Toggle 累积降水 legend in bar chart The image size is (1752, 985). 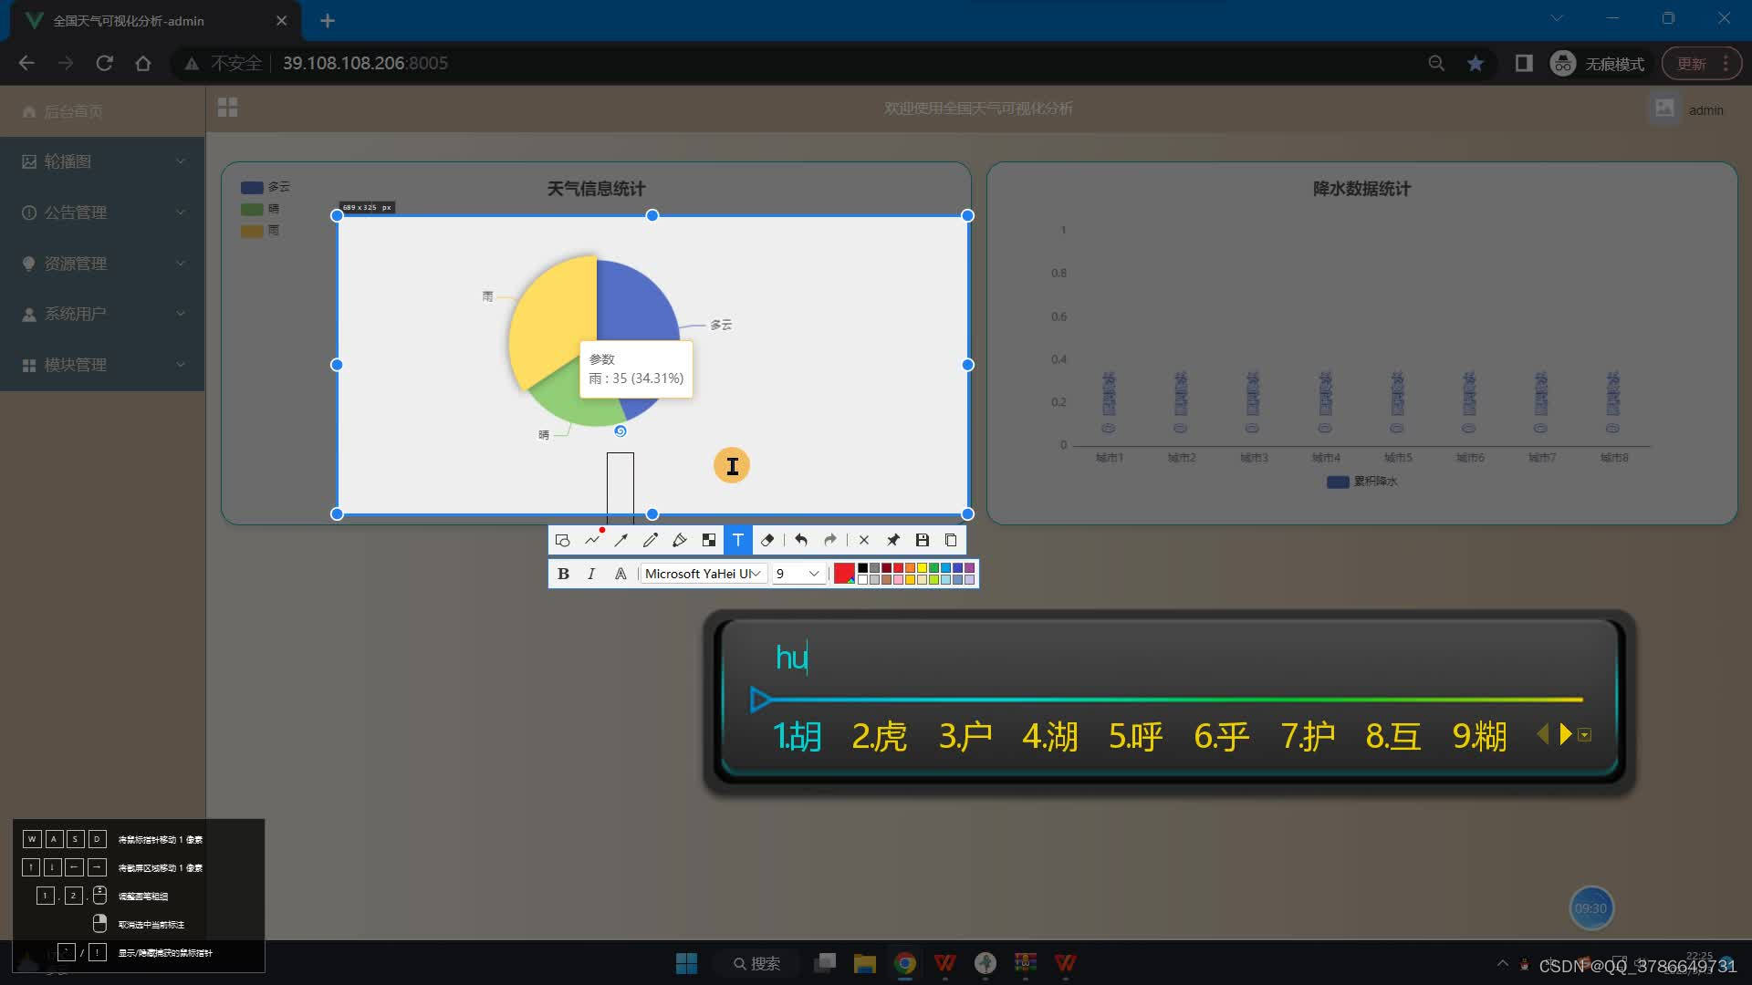pos(1362,482)
